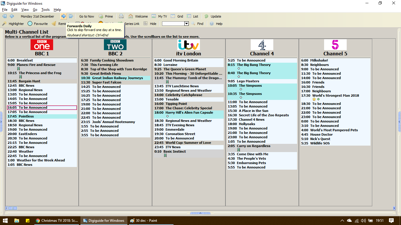Expand the right side panel handle
Image resolution: width=401 pixels, height=225 pixels.
pos(400,122)
